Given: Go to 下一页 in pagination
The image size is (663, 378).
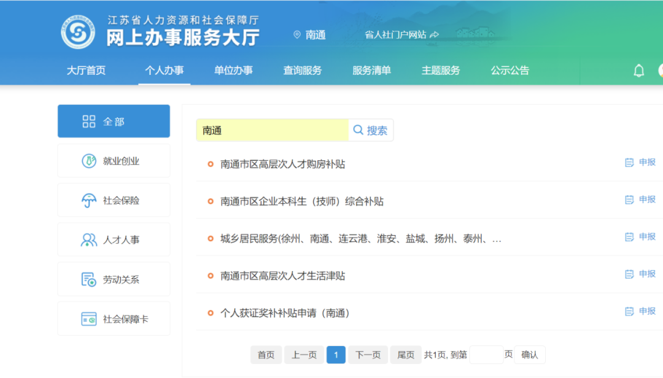Looking at the screenshot, I should pos(367,355).
